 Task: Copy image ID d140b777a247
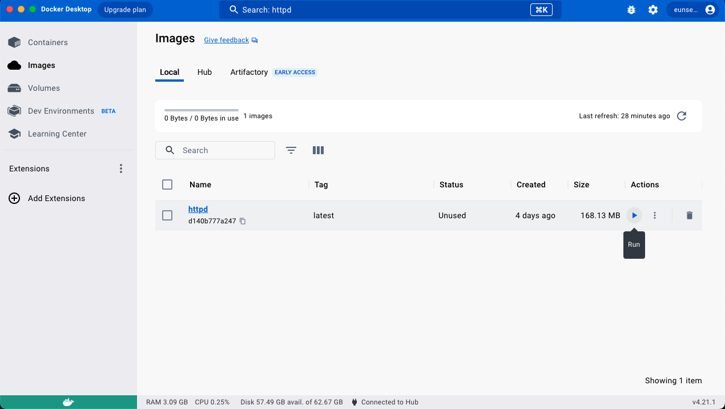[x=243, y=221]
